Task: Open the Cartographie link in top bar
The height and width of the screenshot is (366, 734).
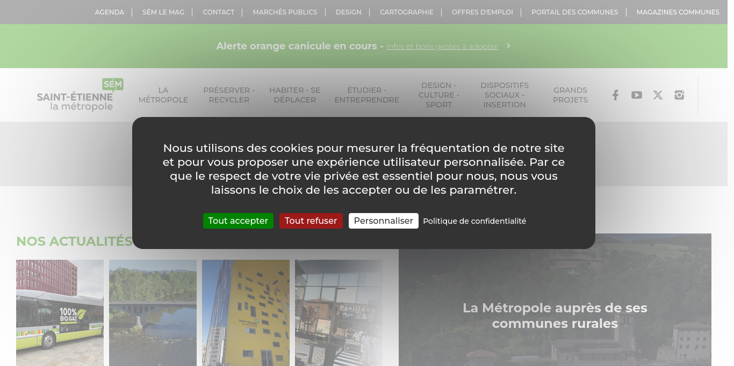Action: (x=407, y=12)
